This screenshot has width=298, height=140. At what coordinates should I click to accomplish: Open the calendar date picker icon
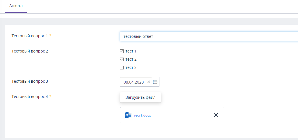pyautogui.click(x=155, y=82)
